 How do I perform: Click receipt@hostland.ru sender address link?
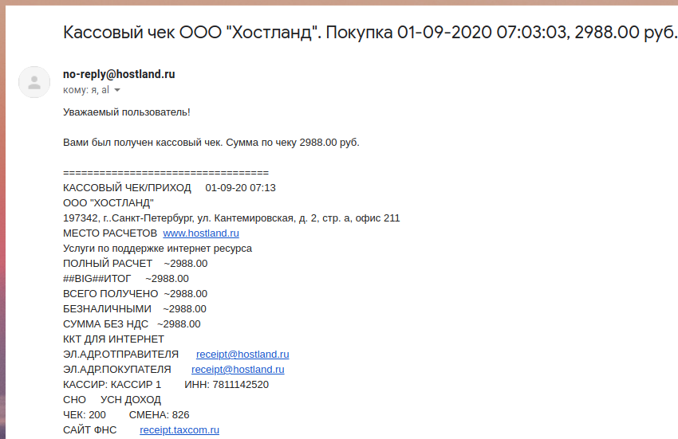242,355
